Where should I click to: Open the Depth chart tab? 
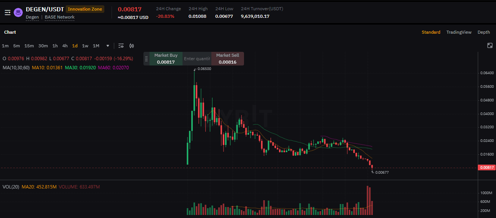[483, 32]
